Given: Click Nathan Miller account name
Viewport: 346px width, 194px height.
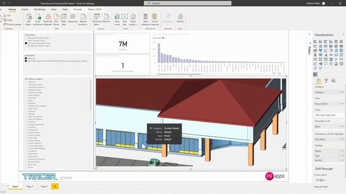Looking at the screenshot, I should pos(313,3).
